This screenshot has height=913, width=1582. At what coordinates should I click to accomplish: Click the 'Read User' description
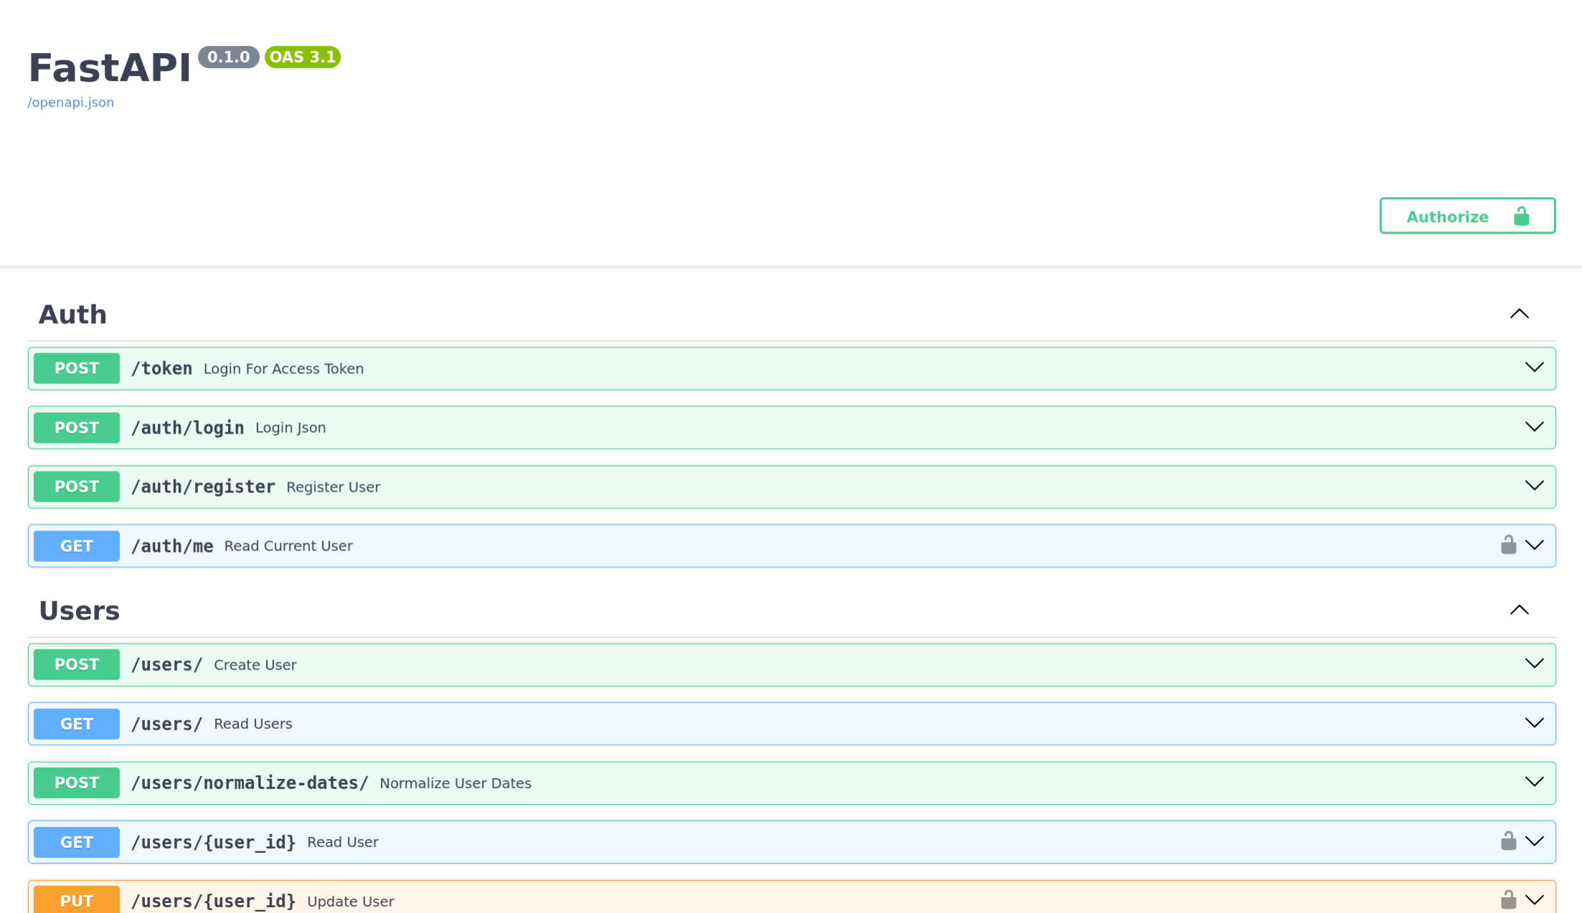point(343,842)
